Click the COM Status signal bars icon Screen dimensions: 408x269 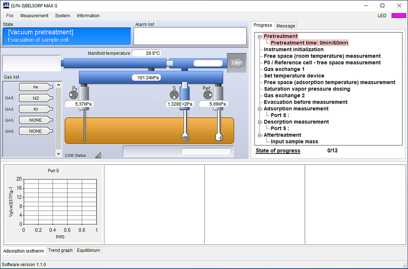coord(98,155)
